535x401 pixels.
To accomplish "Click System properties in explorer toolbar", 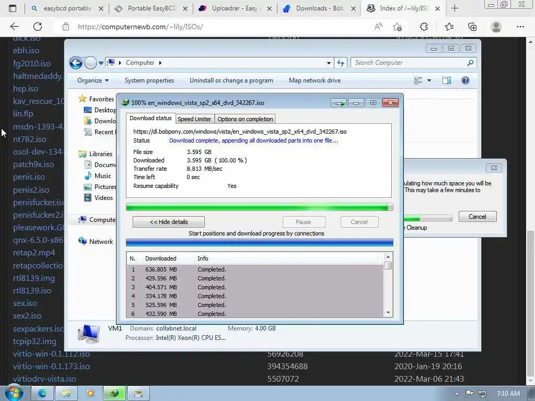I will [x=149, y=80].
